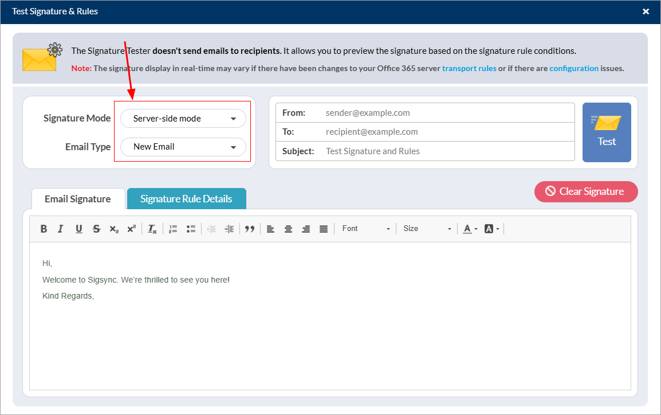This screenshot has width=661, height=415.
Task: Increase the paragraph indent
Action: click(229, 229)
